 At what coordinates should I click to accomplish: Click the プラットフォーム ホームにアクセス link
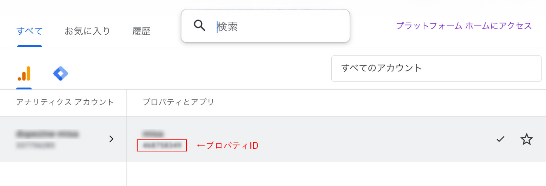[x=464, y=26]
